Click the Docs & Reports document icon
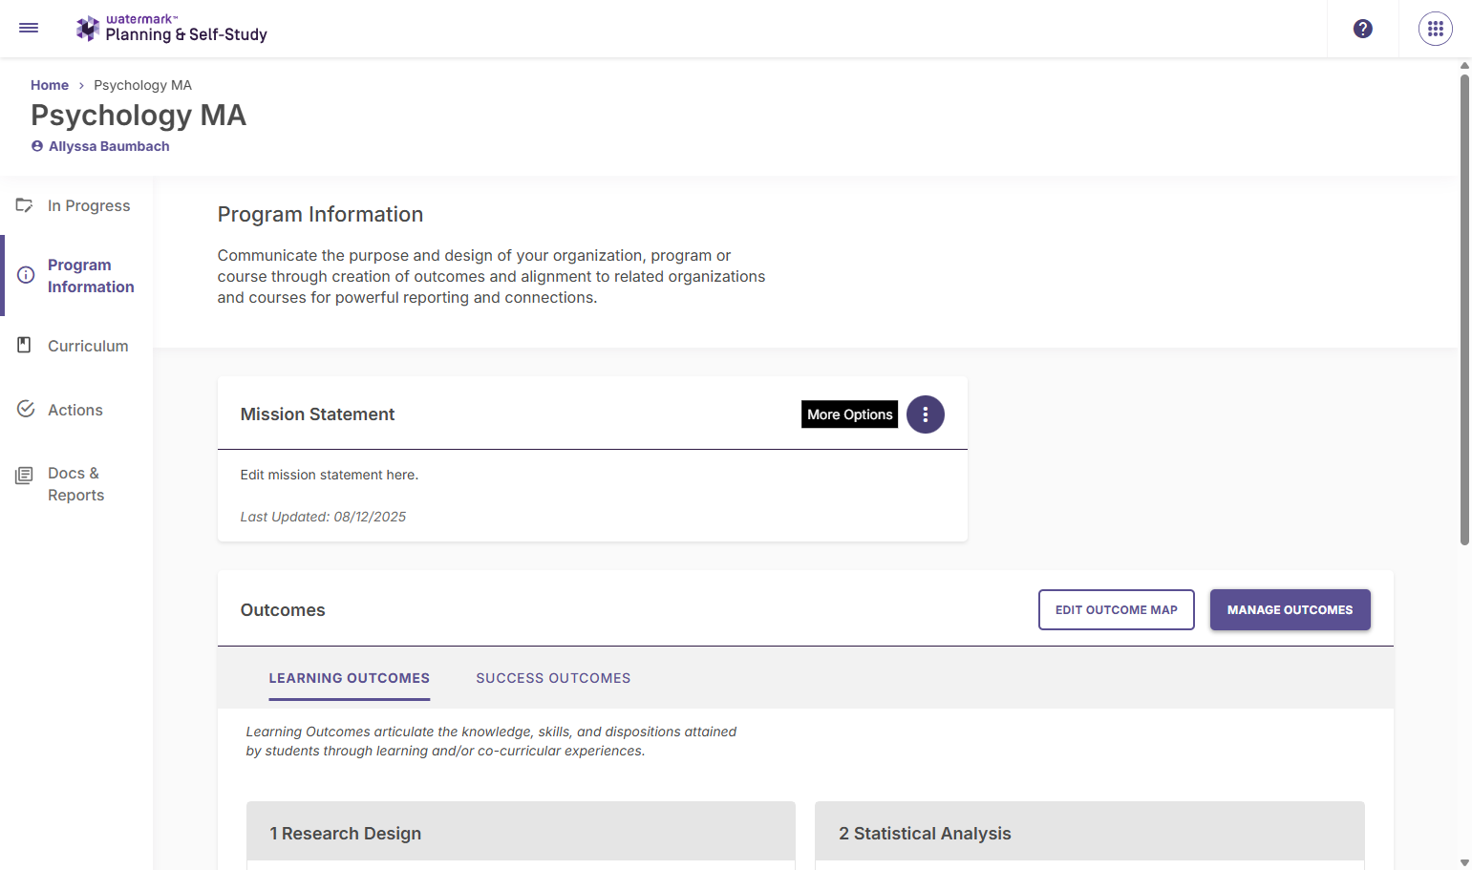Image resolution: width=1472 pixels, height=870 pixels. coord(24,476)
